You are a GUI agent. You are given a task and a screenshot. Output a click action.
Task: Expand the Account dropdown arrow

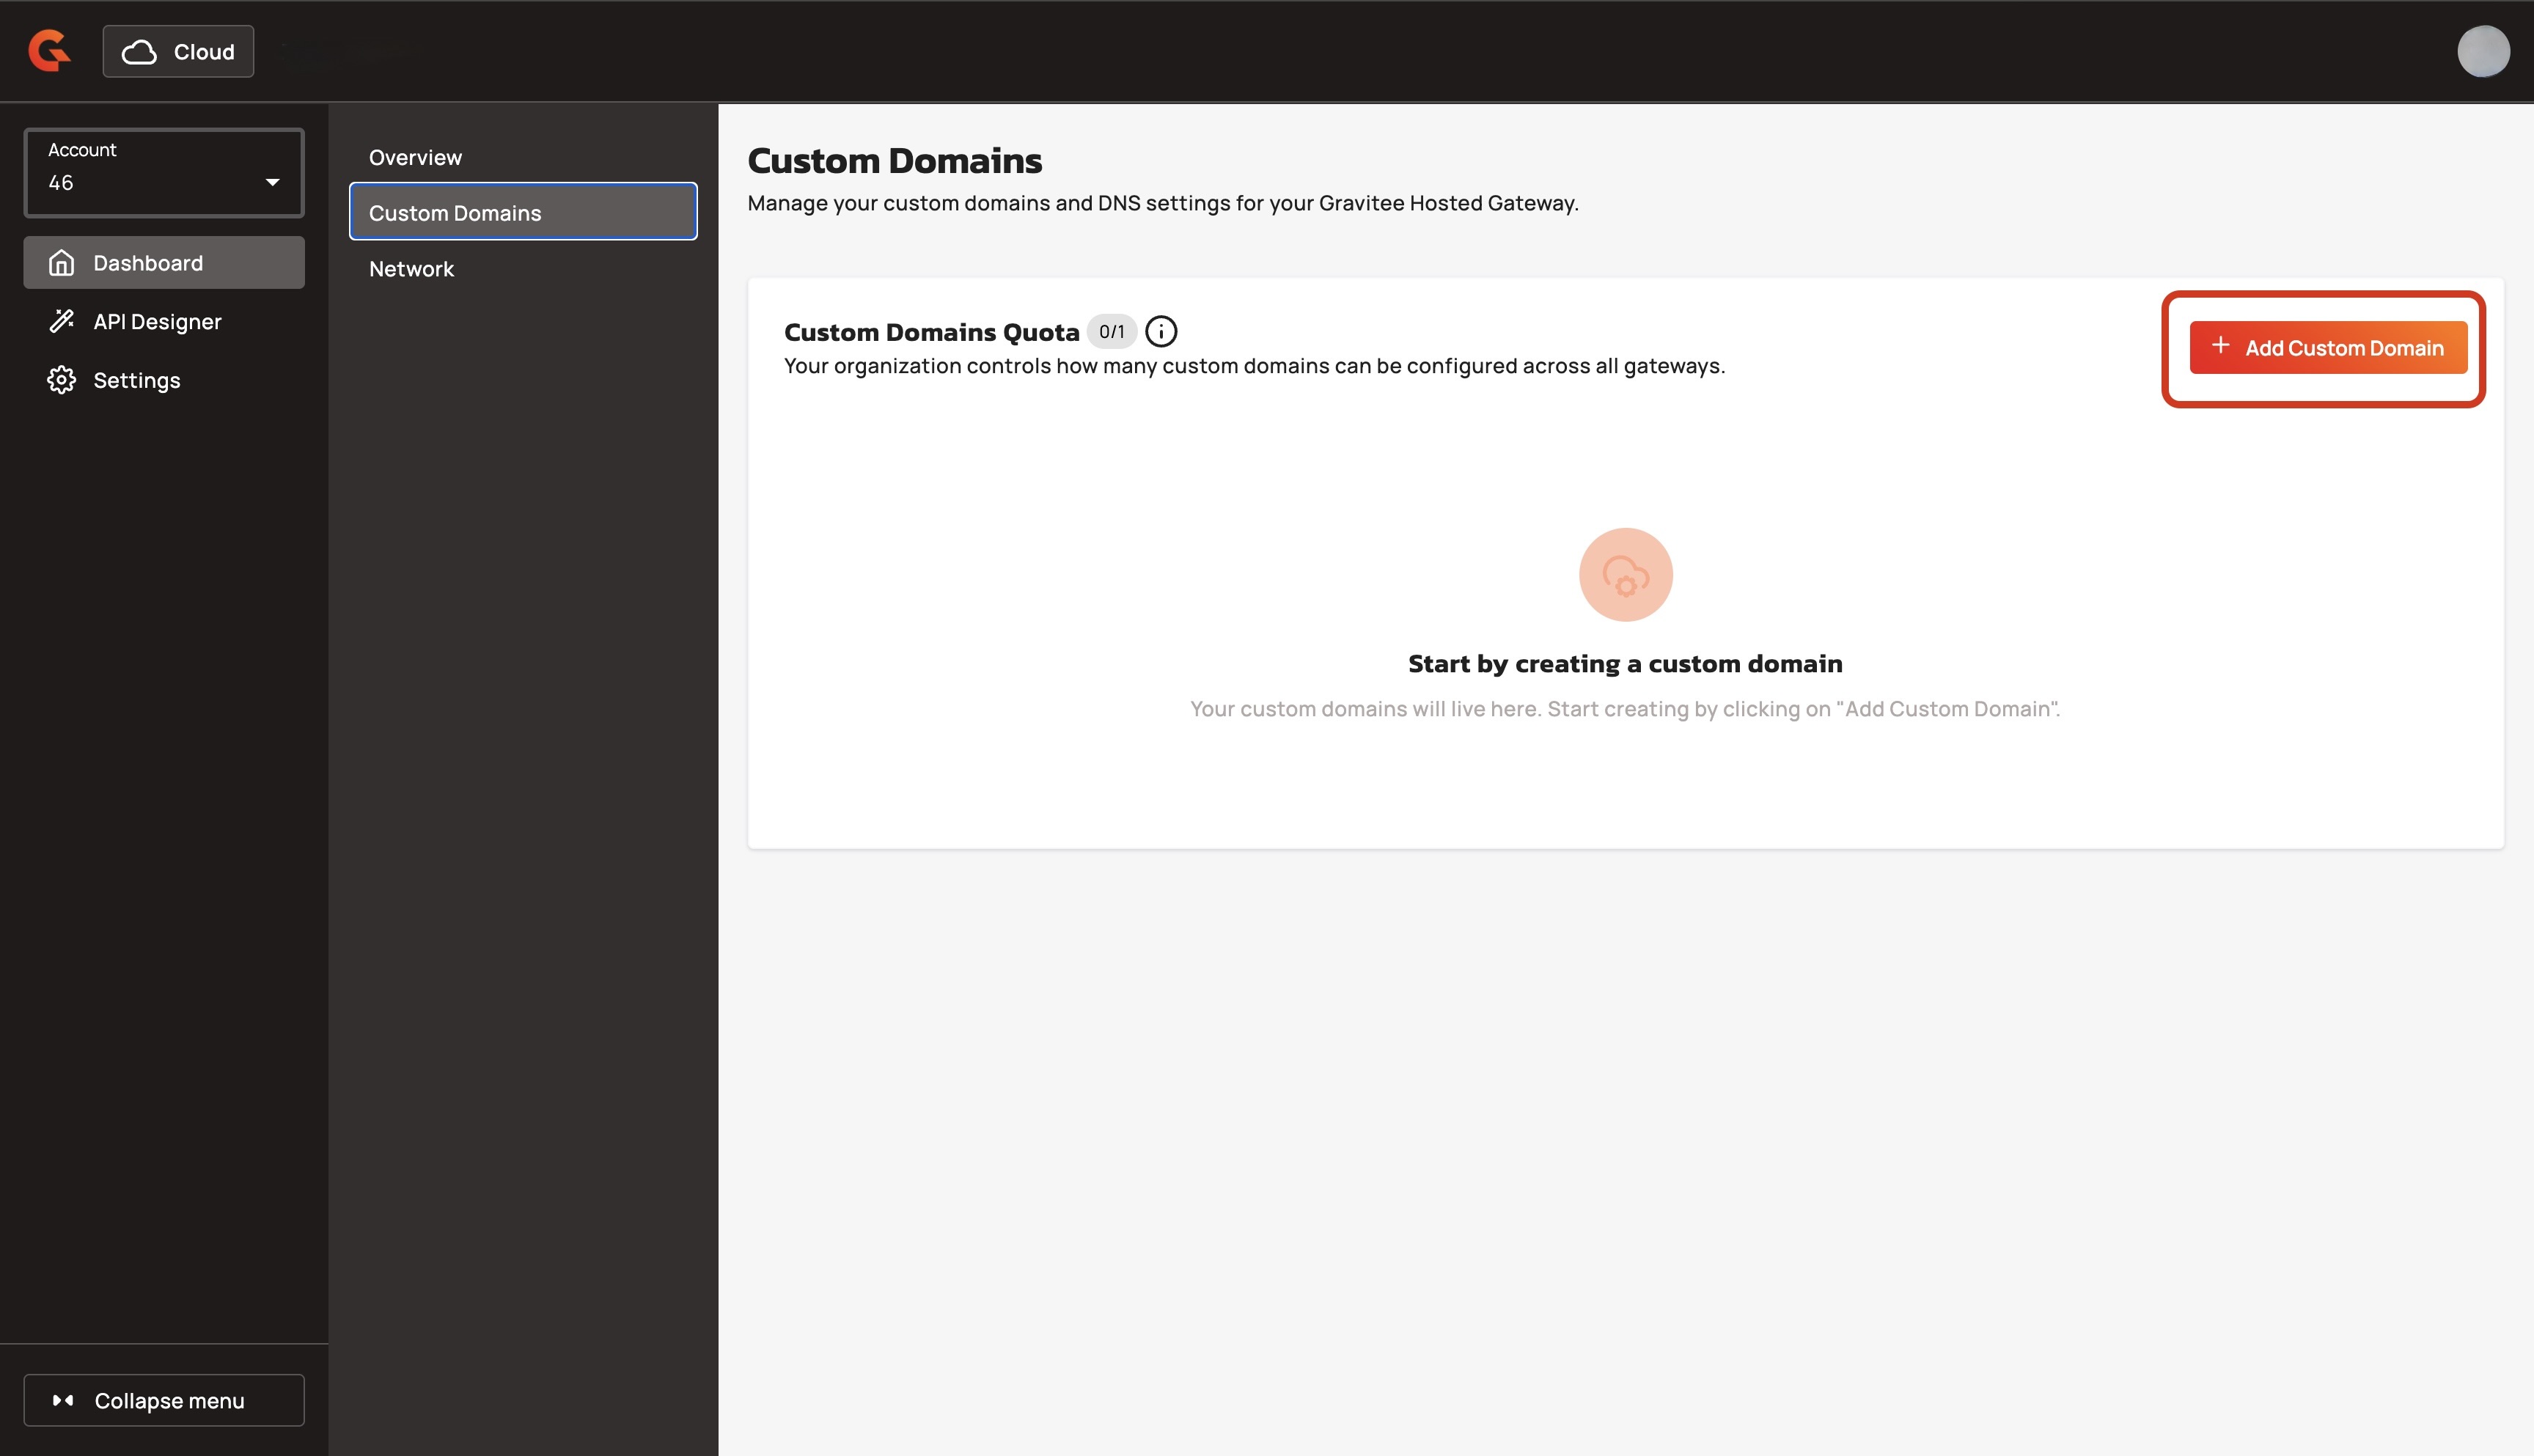[x=272, y=182]
